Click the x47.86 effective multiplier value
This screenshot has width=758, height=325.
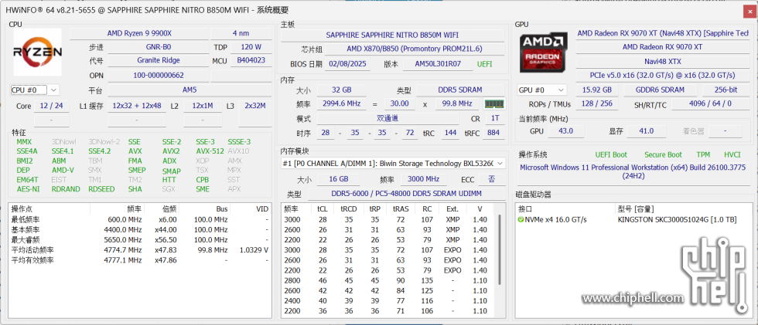(166, 260)
